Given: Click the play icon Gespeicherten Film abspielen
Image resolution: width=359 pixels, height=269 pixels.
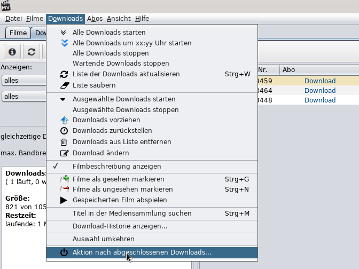Looking at the screenshot, I should [x=64, y=200].
